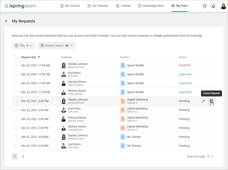Open the Title filter dropdown

[x=24, y=45]
